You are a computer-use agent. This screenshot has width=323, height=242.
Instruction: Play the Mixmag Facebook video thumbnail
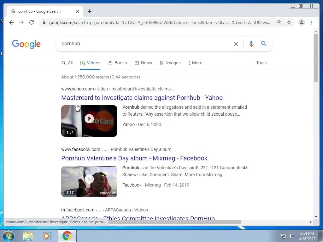(89, 181)
